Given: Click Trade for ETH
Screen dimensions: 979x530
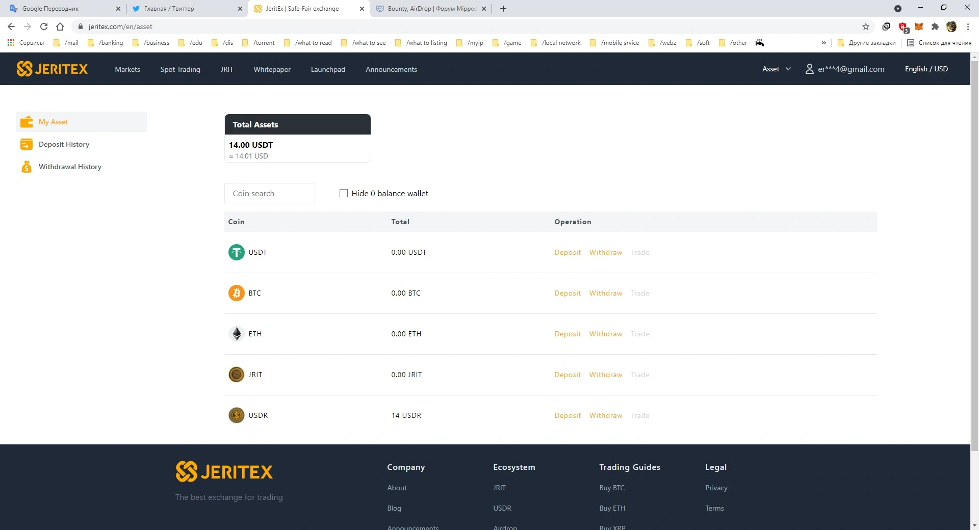Looking at the screenshot, I should (x=640, y=334).
